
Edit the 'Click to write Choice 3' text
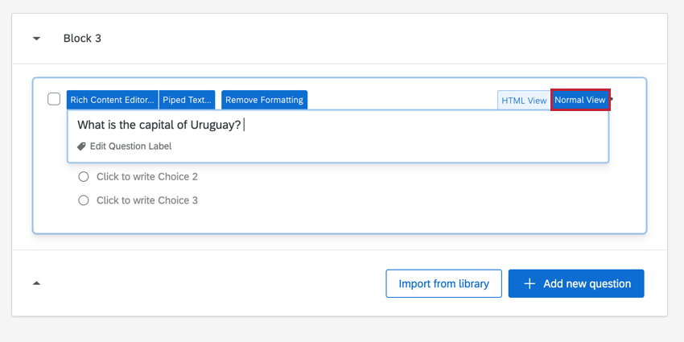click(x=146, y=200)
